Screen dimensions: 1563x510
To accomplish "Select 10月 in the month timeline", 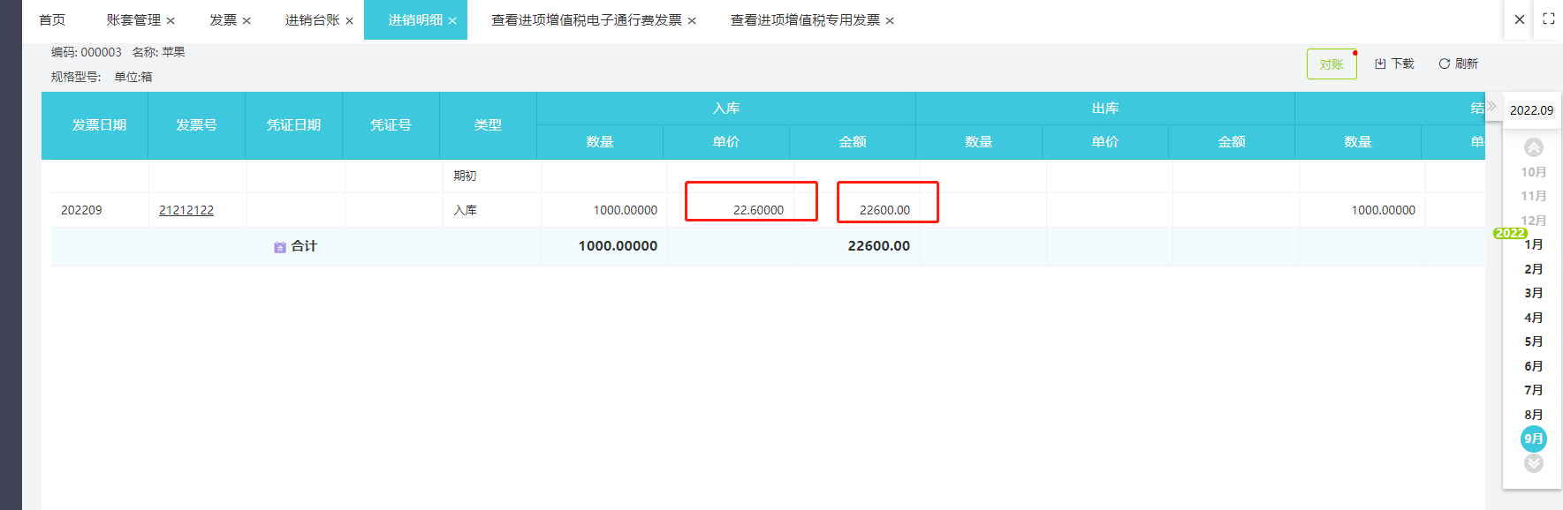I will pyautogui.click(x=1533, y=172).
